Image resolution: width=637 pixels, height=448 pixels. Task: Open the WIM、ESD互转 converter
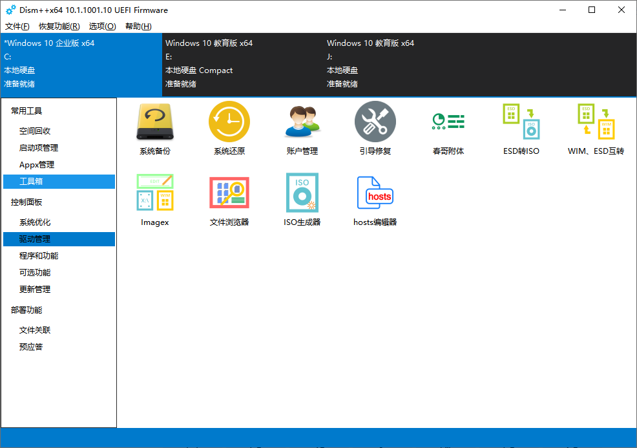click(x=594, y=127)
